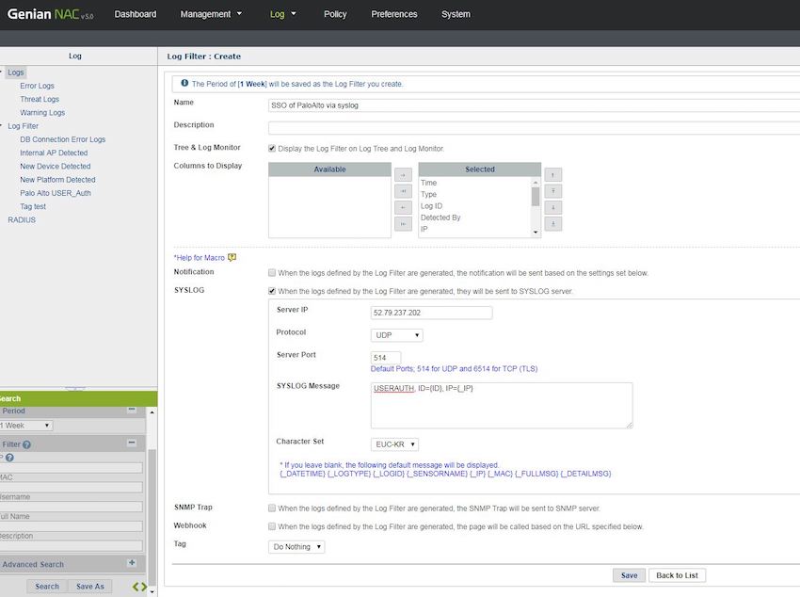Open the Dashboard menu item
This screenshot has width=800, height=597.
click(x=136, y=14)
